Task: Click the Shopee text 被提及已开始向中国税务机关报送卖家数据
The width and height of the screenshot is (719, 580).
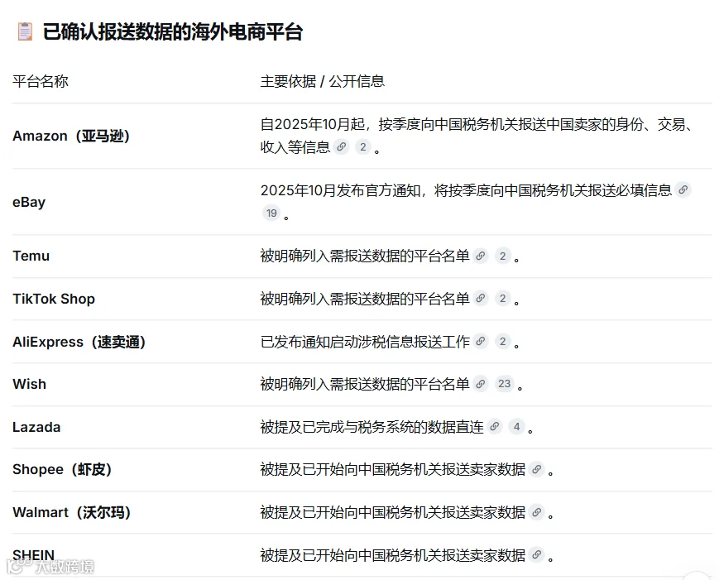Action: pyautogui.click(x=393, y=469)
